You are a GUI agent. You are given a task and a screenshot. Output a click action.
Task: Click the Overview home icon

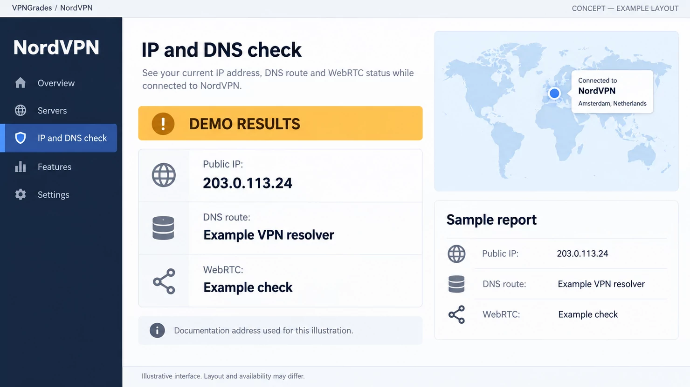click(21, 83)
